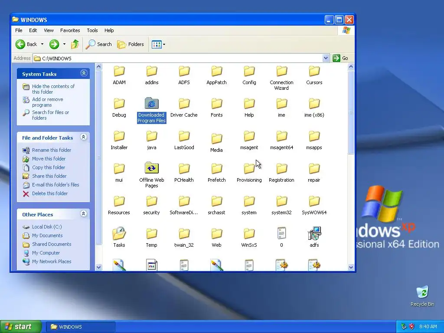Open the Forward history dropdown arrow
444x333 pixels.
[x=64, y=44]
